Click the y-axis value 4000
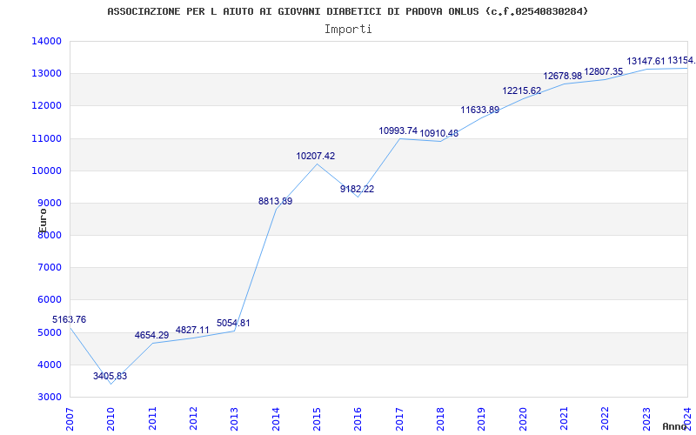The image size is (696, 435). click(49, 365)
